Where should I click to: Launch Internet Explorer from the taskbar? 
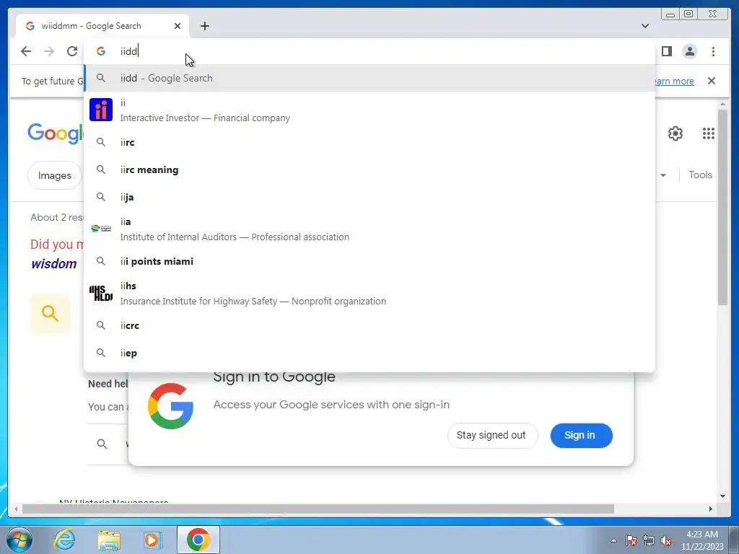click(x=64, y=540)
